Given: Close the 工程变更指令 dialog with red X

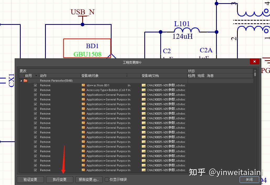Looking at the screenshot, I should [255, 61].
